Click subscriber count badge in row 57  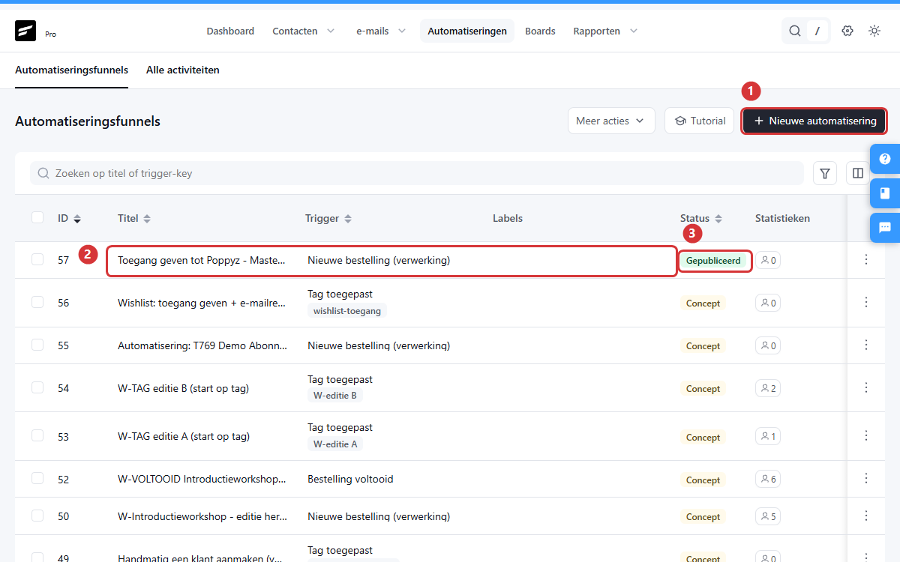(768, 261)
